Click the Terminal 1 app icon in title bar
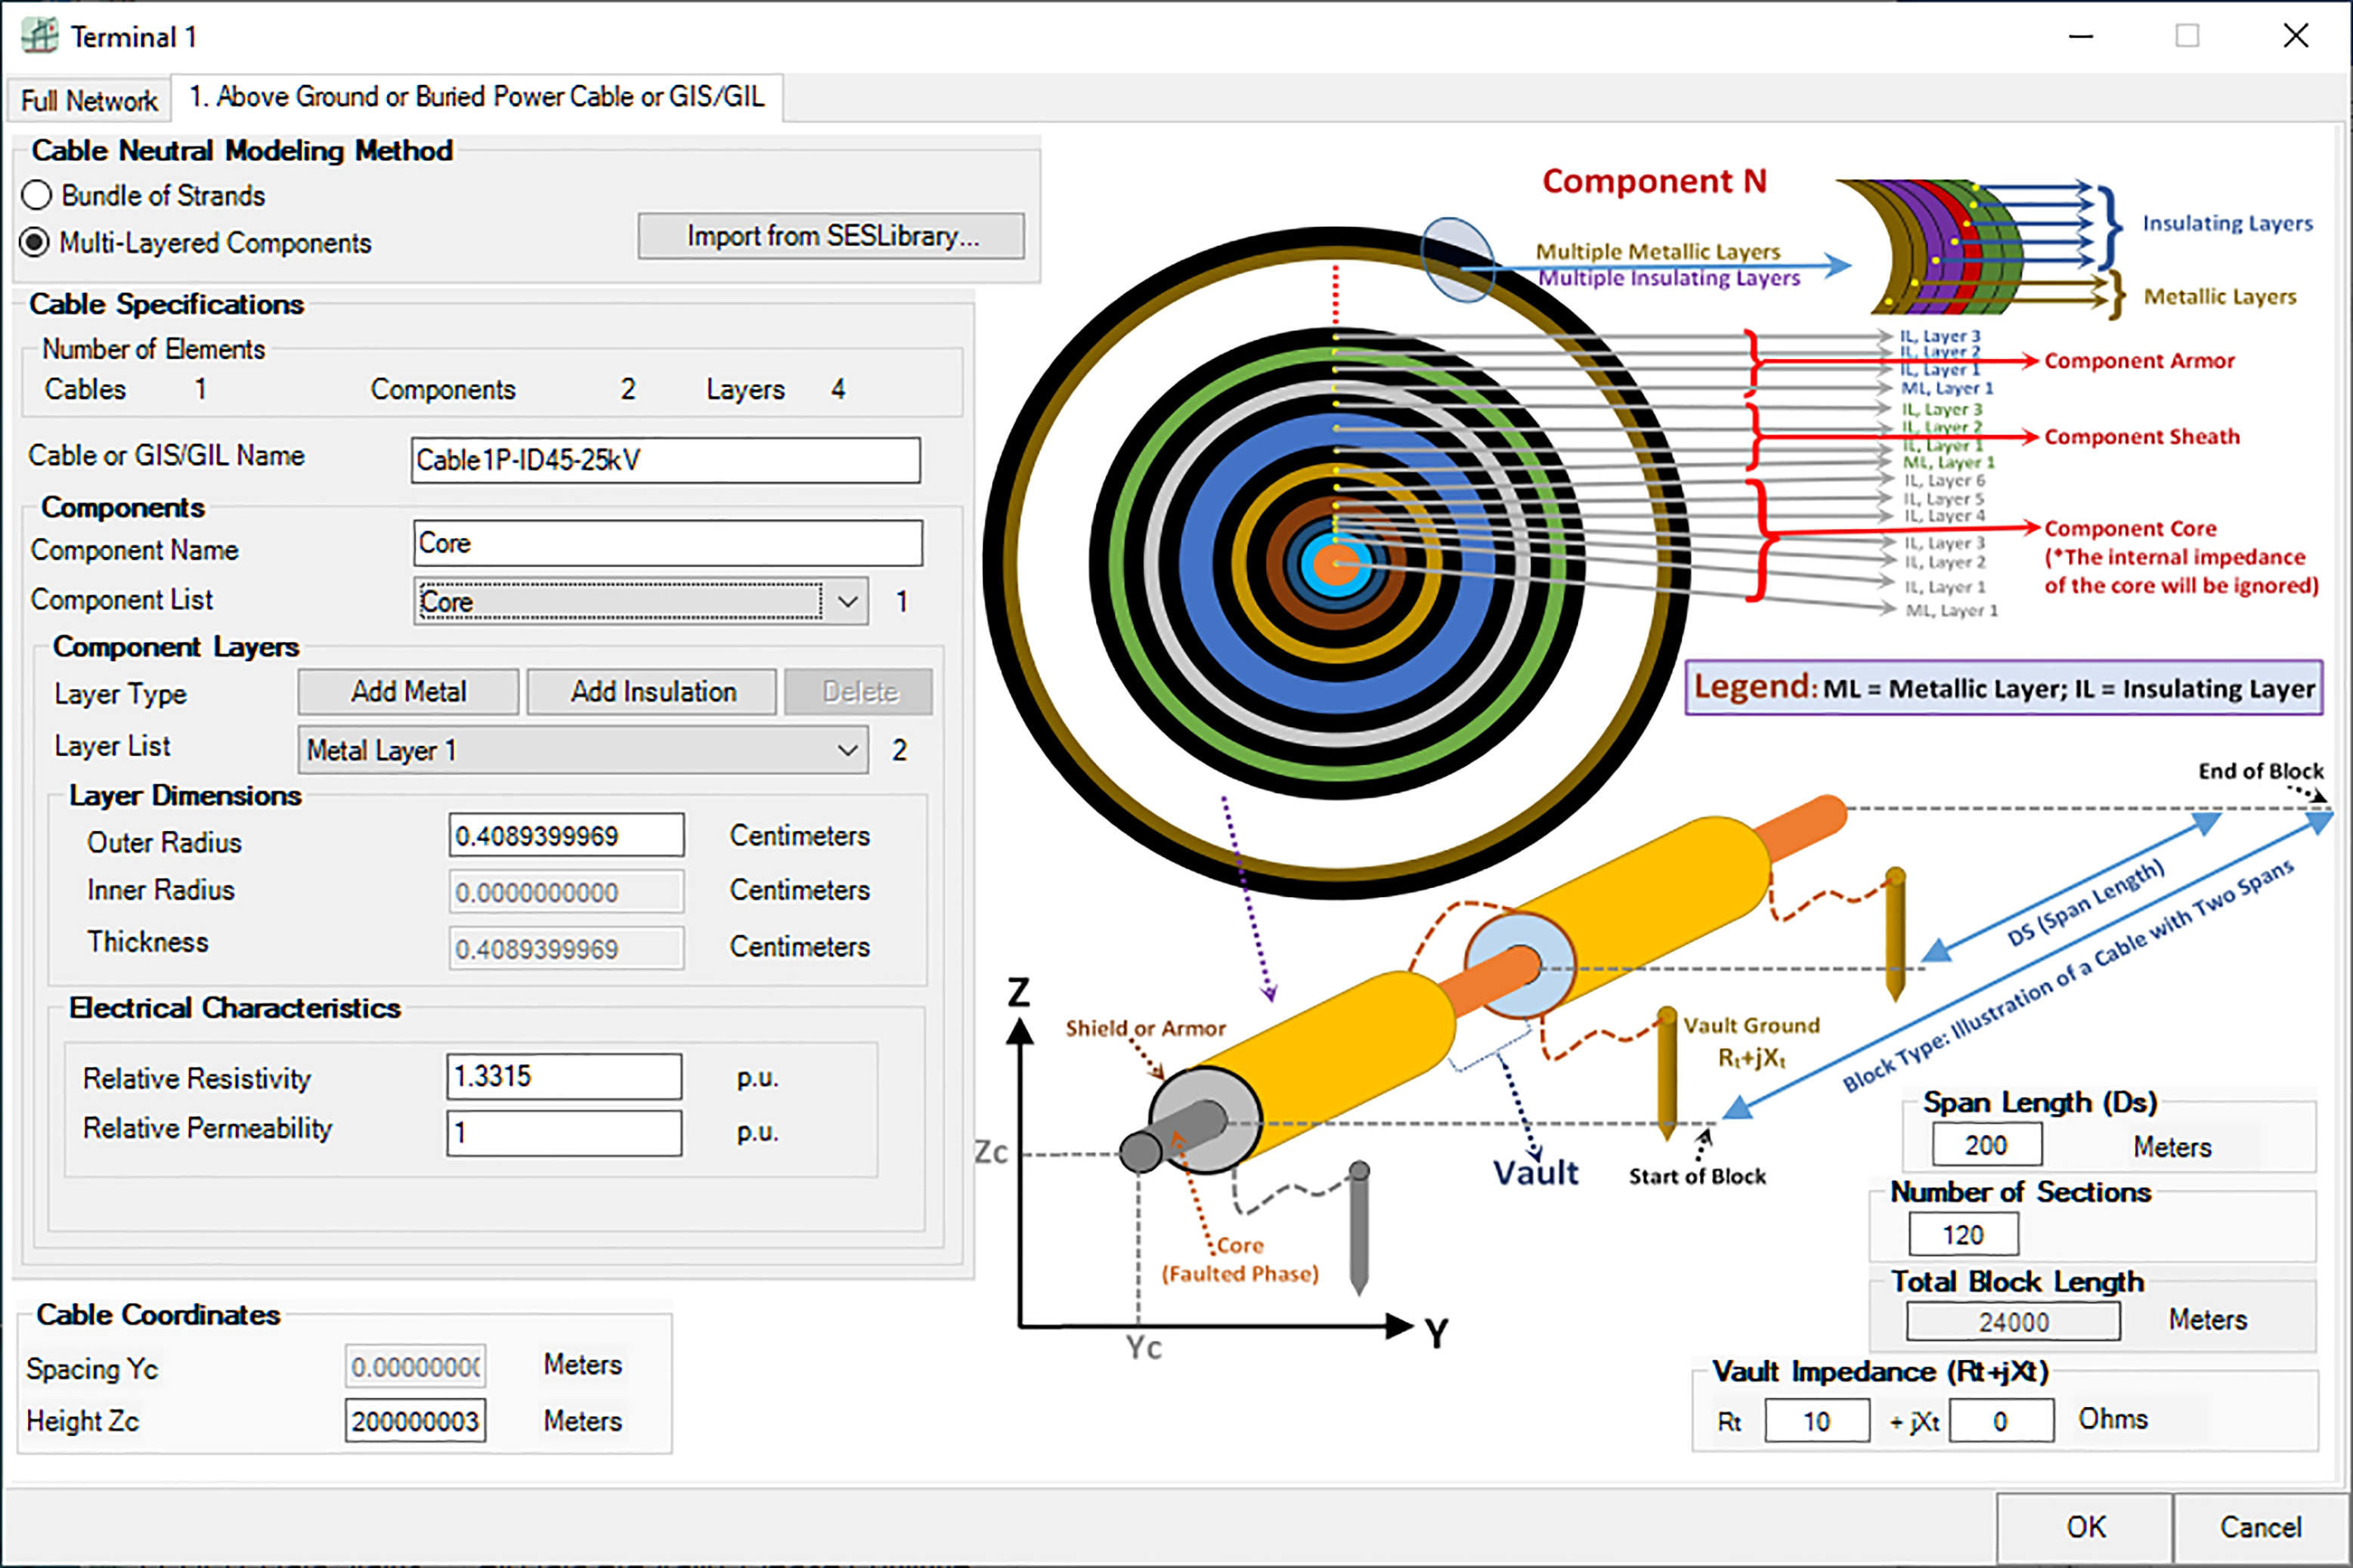This screenshot has width=2353, height=1568. pyautogui.click(x=40, y=36)
